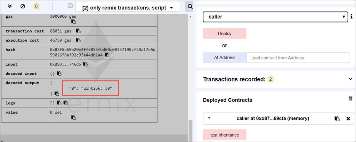Copy the value 0 wei

[x=73, y=117]
